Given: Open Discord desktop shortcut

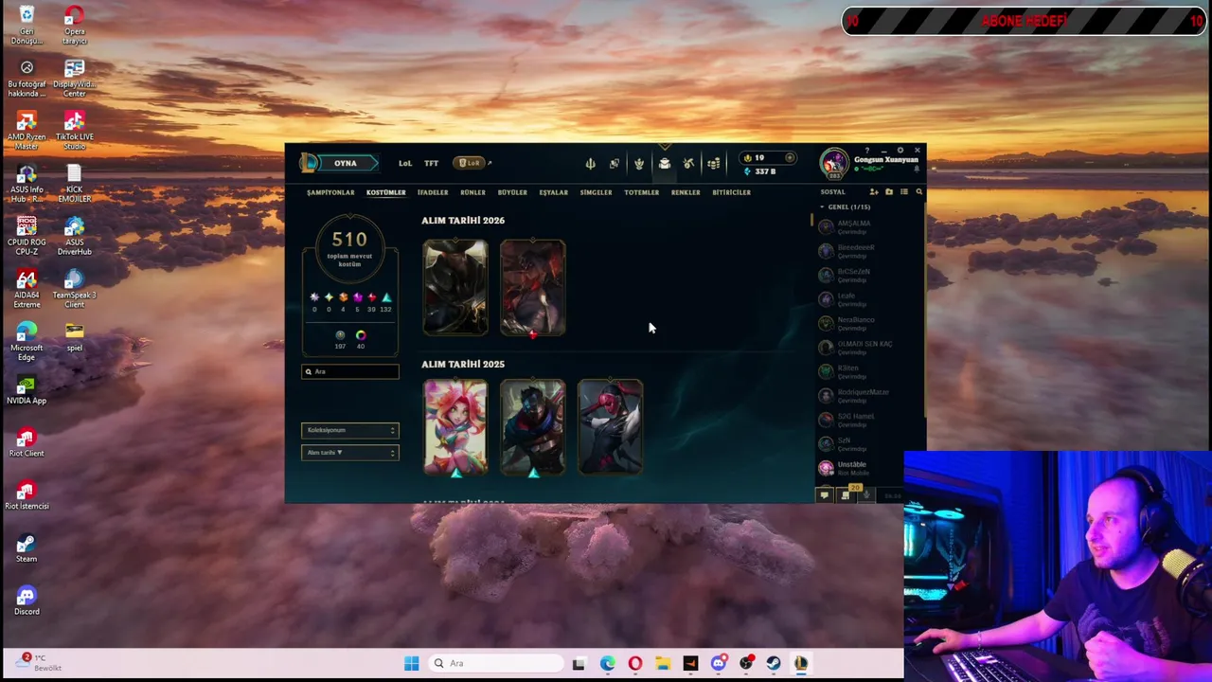Looking at the screenshot, I should [27, 600].
